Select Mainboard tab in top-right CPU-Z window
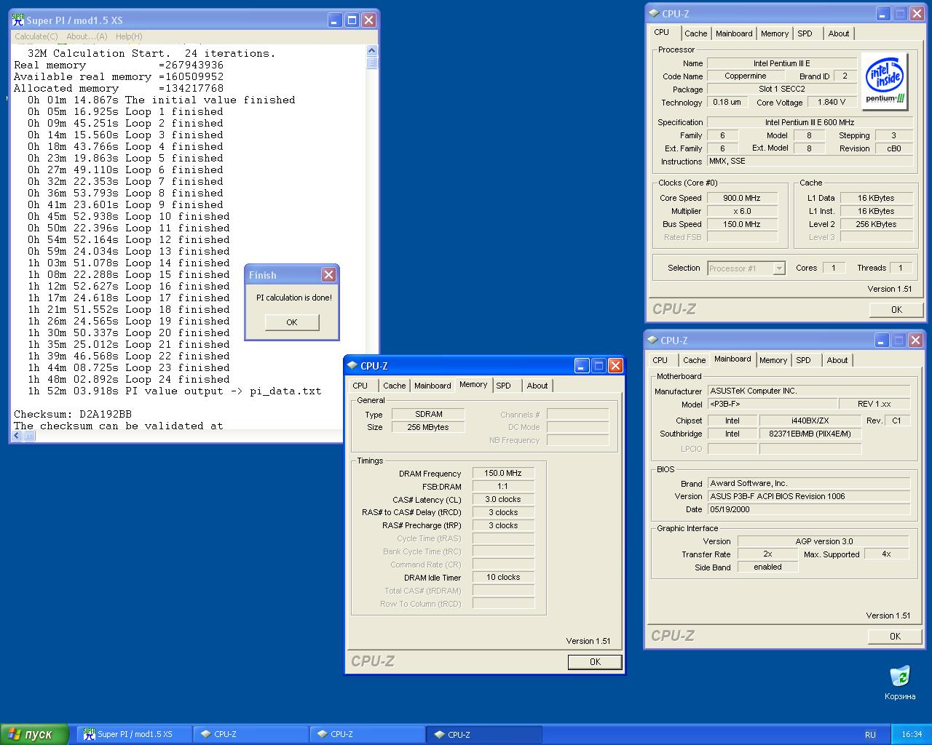 click(734, 33)
